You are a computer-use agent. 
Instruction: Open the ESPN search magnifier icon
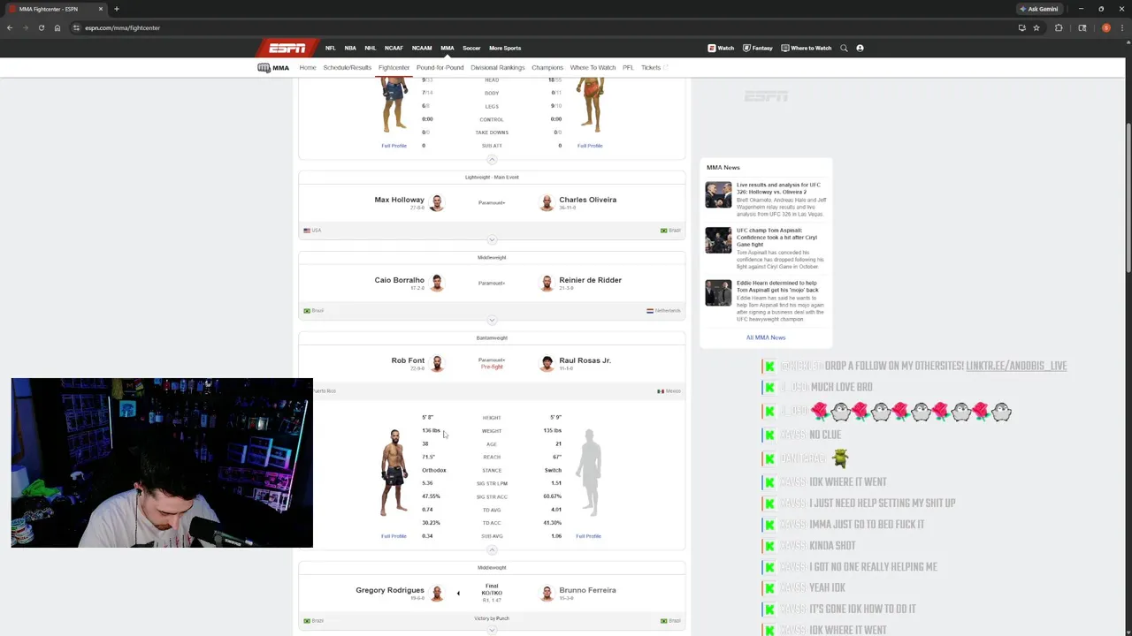click(844, 48)
